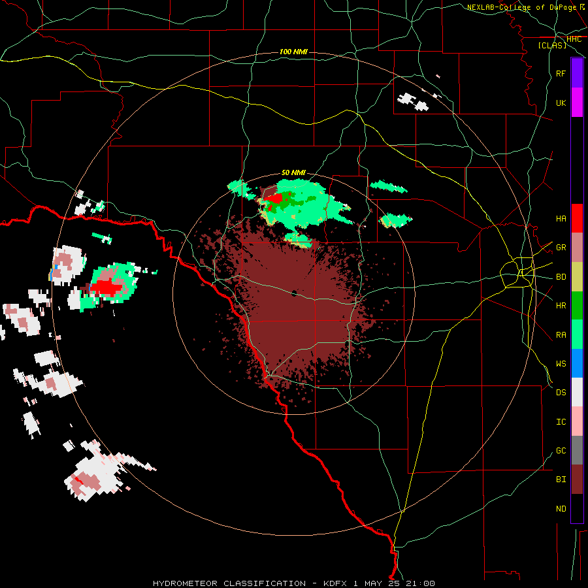The width and height of the screenshot is (588, 588).
Task: Click the '100 NMI' range ring label
Action: 293,52
